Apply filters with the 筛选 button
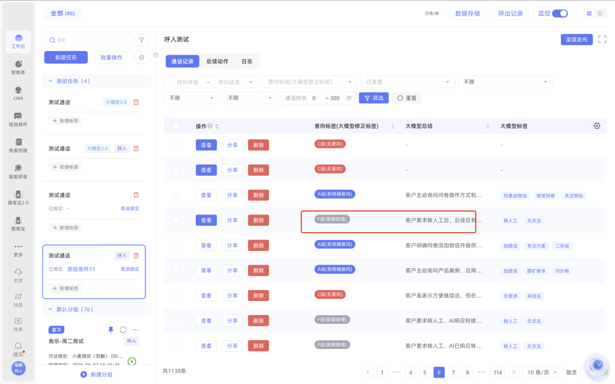This screenshot has width=615, height=384. click(374, 98)
